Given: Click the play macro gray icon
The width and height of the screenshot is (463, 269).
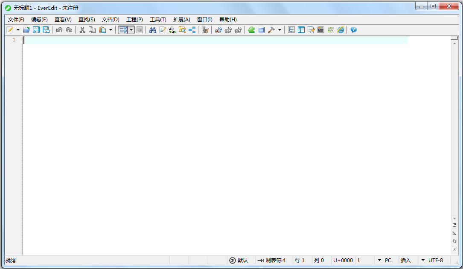Looking at the screenshot, I should 228,30.
